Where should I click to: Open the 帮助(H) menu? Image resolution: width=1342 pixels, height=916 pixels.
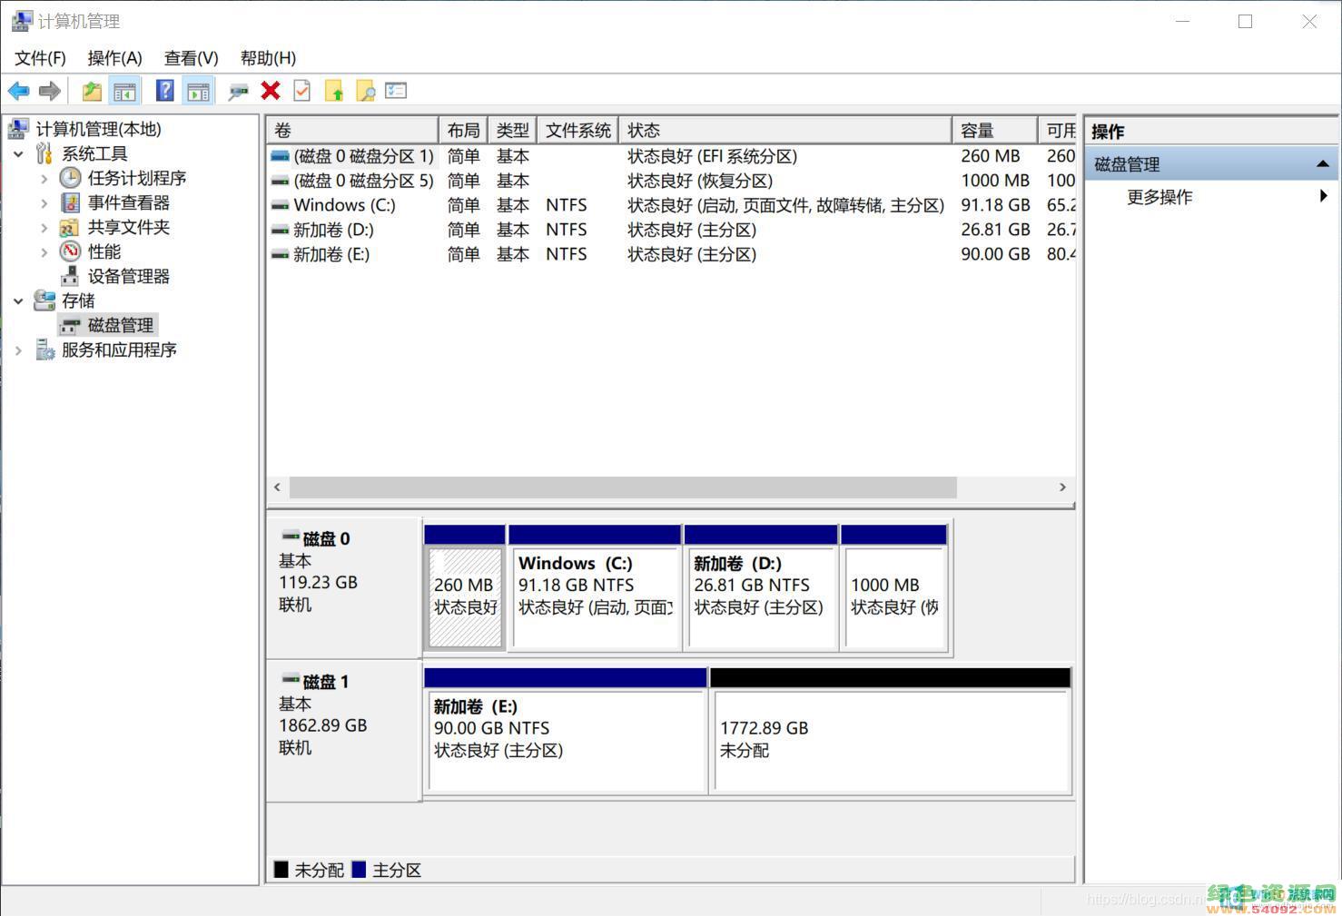(268, 58)
